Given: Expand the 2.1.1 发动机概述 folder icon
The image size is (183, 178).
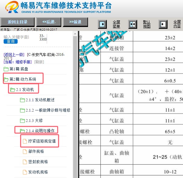Looking at the screenshot, I should (22, 100).
